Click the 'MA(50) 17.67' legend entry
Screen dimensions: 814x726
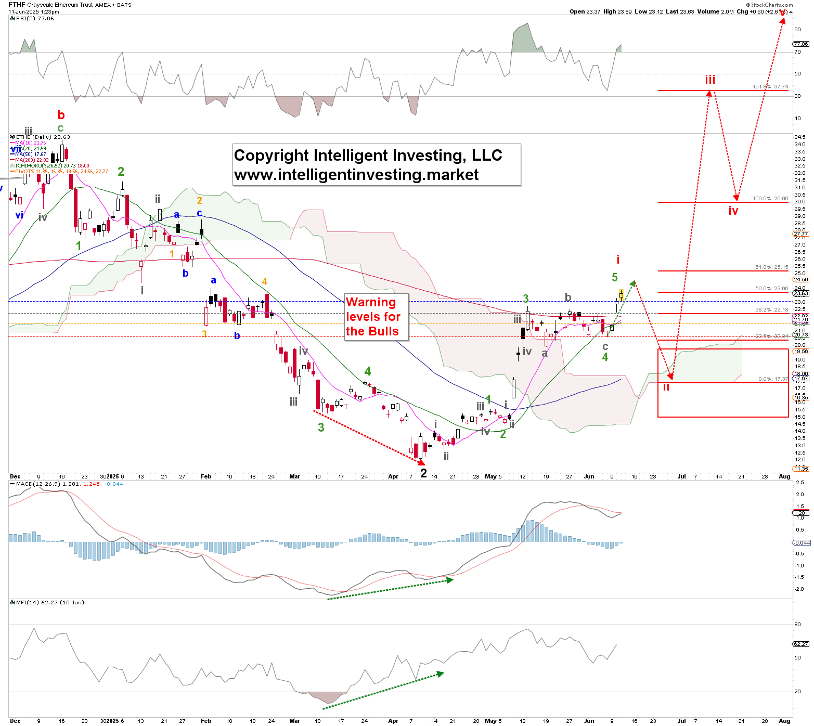click(x=31, y=154)
